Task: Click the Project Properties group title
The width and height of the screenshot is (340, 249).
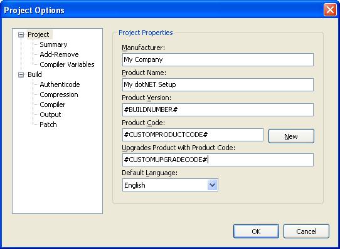Action: [x=146, y=33]
